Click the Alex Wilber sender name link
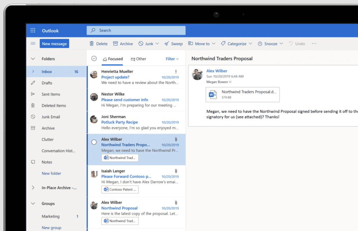 coord(217,71)
